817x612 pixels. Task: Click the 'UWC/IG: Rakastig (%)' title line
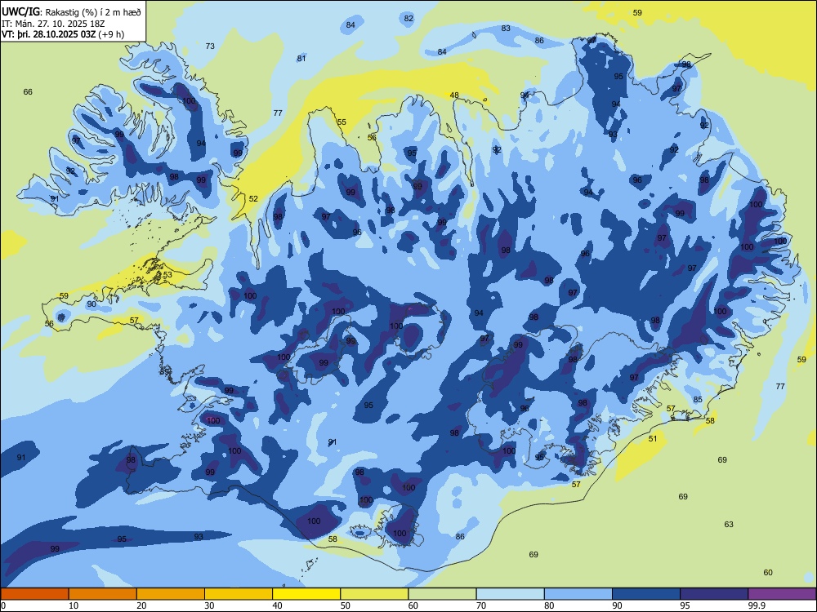coord(71,12)
